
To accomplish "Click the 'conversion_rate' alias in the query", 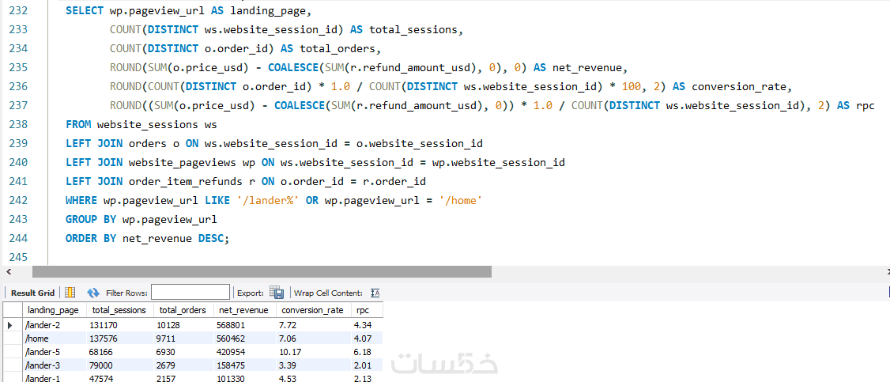I will 738,87.
